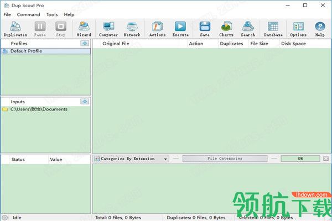Add a profile with Profiles panel button
332x221 pixels.
click(85, 43)
